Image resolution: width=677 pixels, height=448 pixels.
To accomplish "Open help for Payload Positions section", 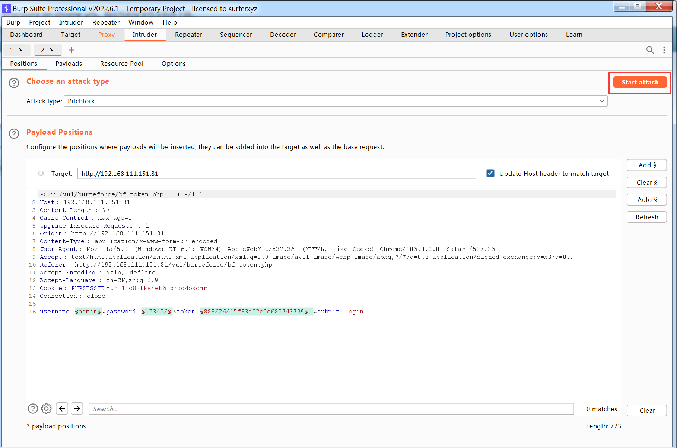I will pyautogui.click(x=14, y=133).
